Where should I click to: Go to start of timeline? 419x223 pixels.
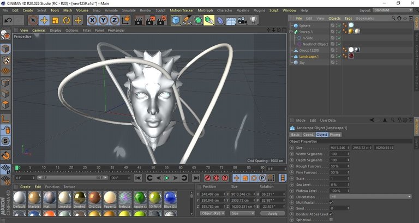coord(138,178)
